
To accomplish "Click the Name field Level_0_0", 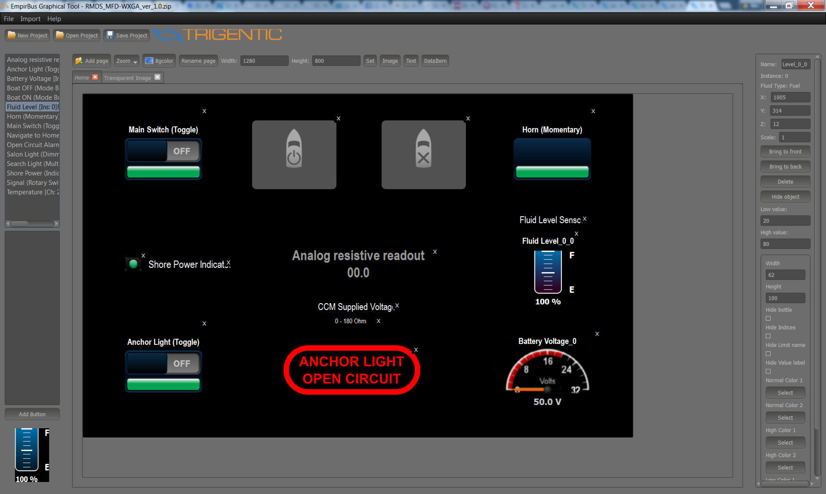I will (x=795, y=64).
